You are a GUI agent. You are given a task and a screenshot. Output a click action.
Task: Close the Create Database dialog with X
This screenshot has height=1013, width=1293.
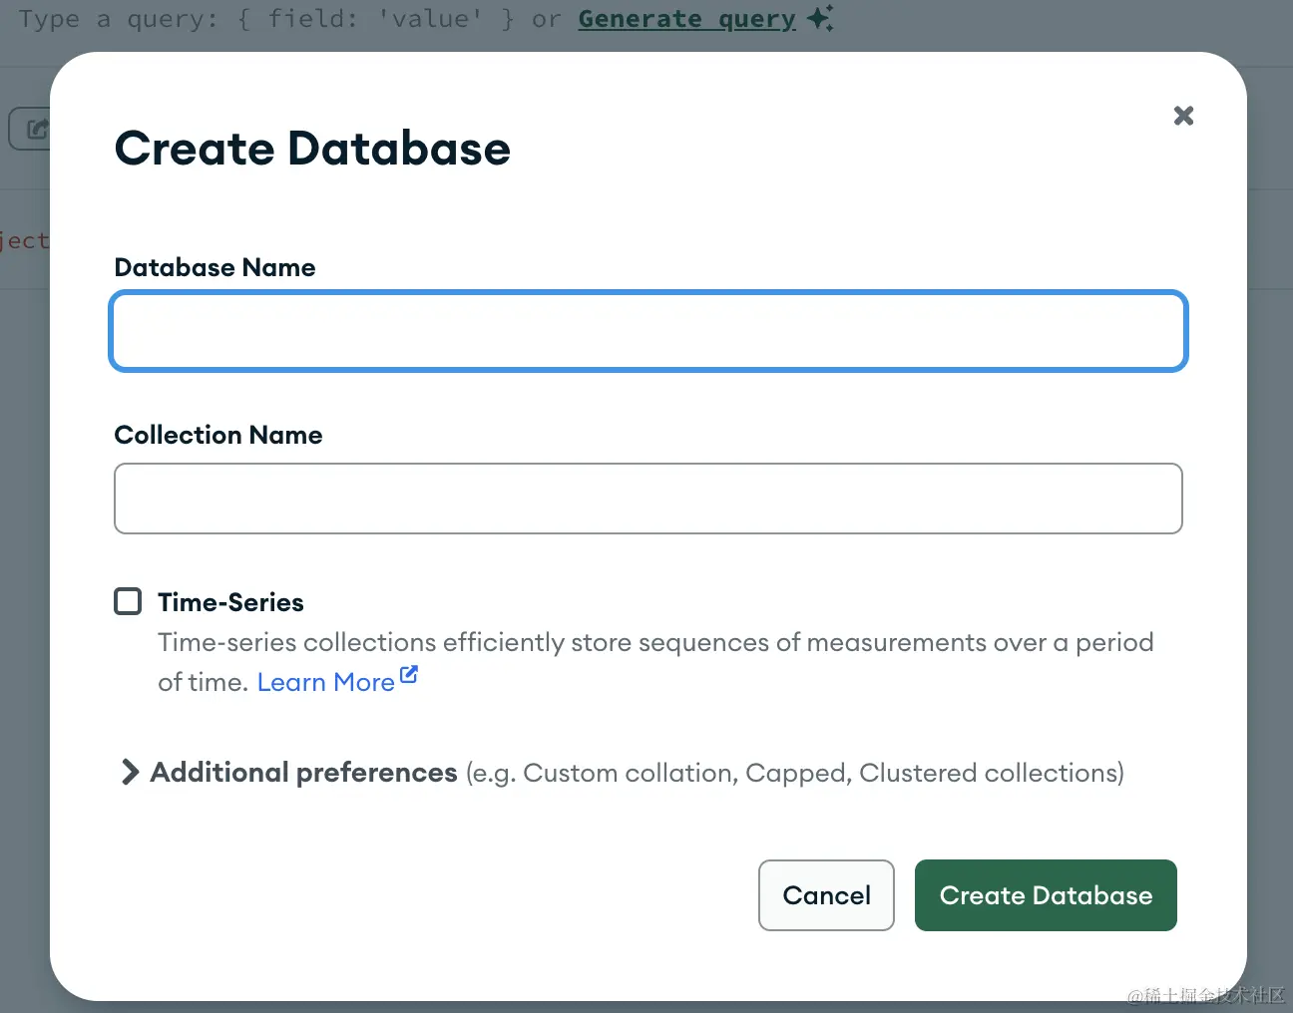pos(1183,116)
